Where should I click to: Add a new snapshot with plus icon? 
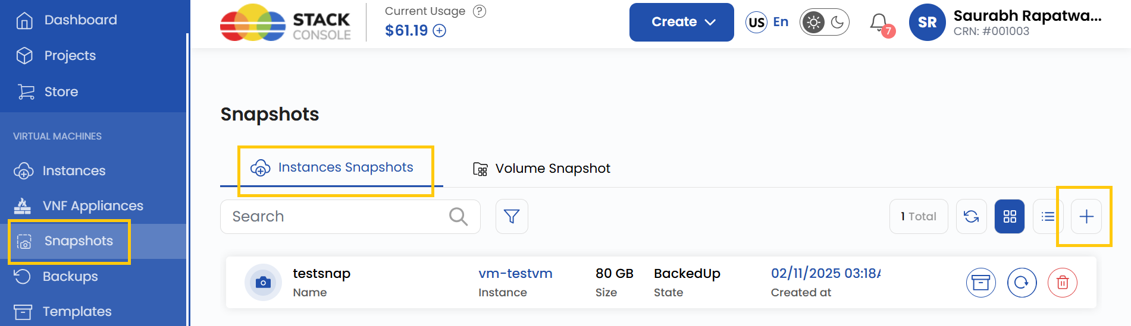[x=1086, y=216]
